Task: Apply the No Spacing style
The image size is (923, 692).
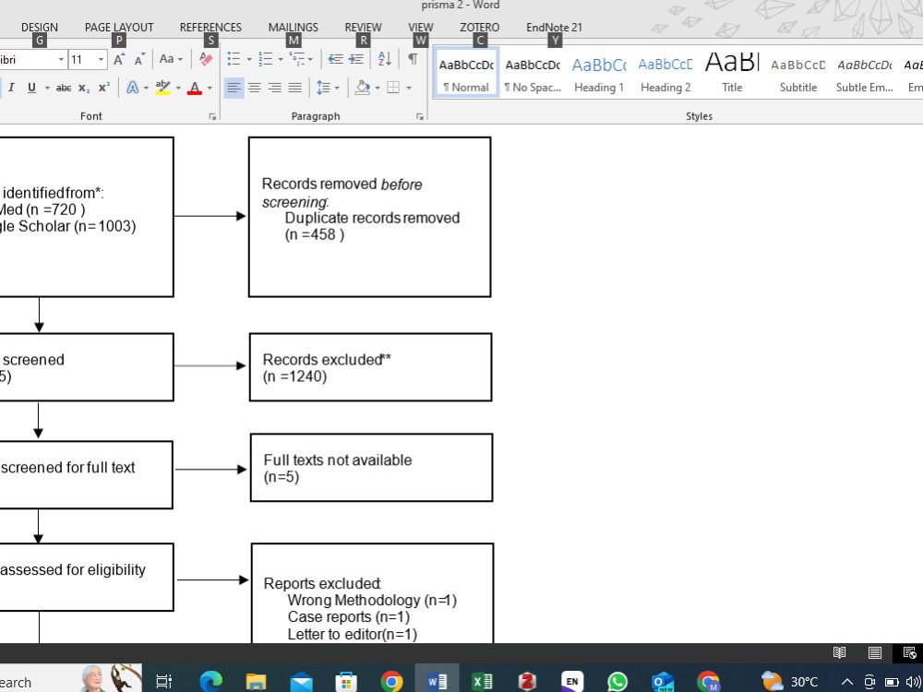Action: (533, 73)
